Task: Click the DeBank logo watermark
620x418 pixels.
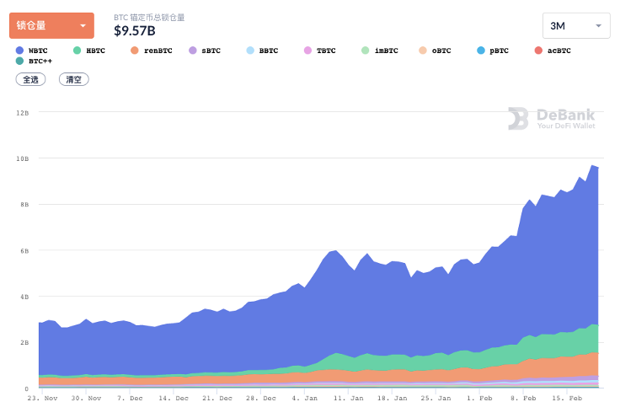Action: (552, 118)
